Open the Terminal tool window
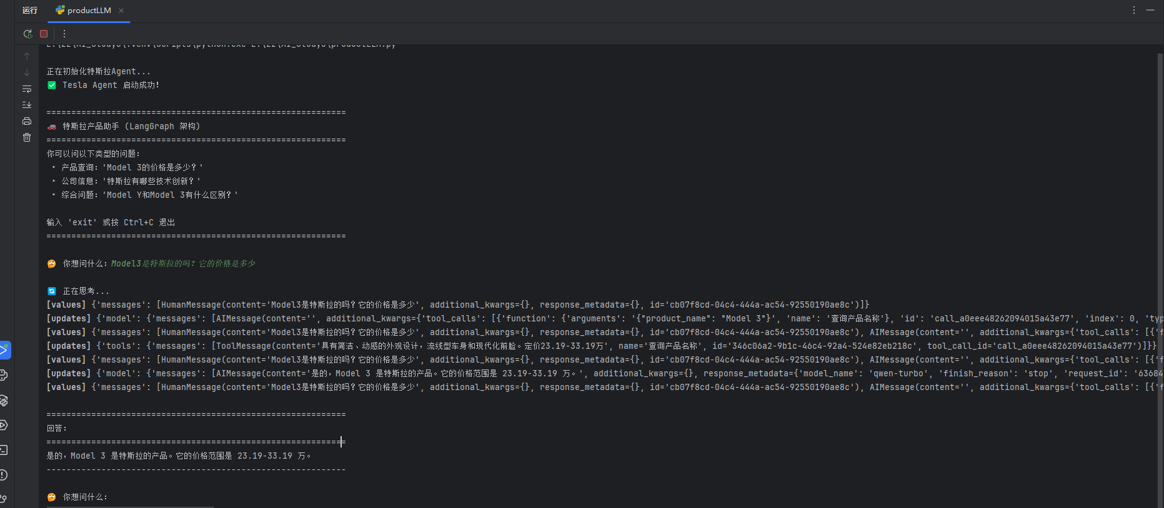Screen dimensions: 1164x508 click(4, 450)
